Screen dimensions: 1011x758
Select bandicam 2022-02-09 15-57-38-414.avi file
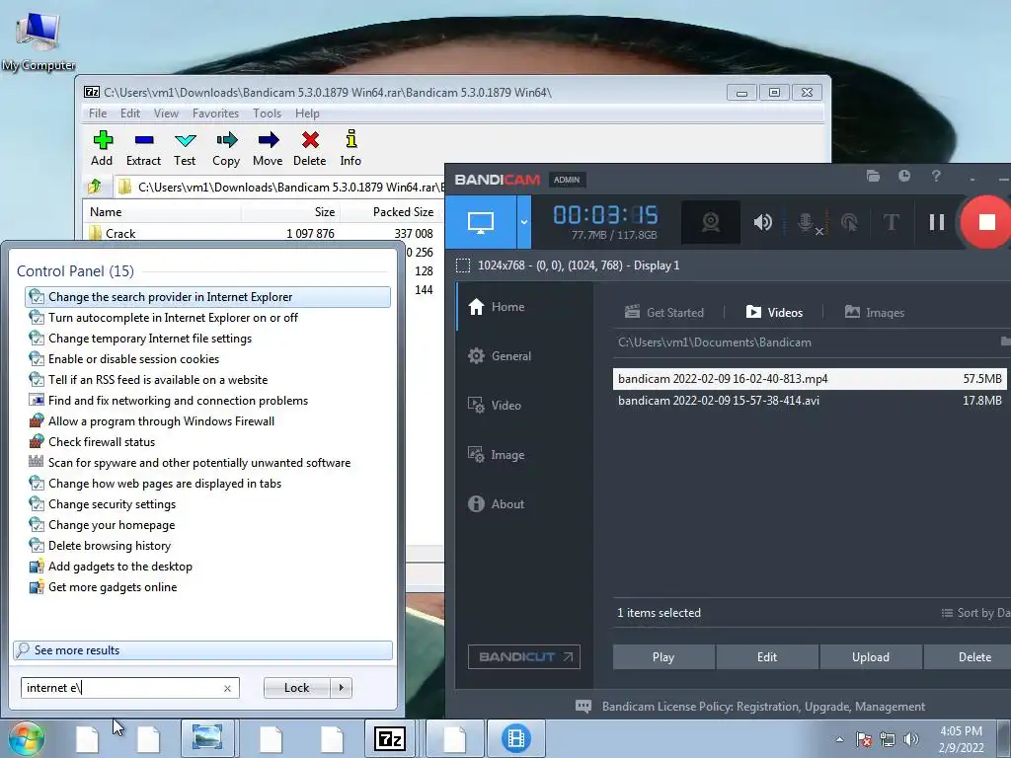point(810,401)
